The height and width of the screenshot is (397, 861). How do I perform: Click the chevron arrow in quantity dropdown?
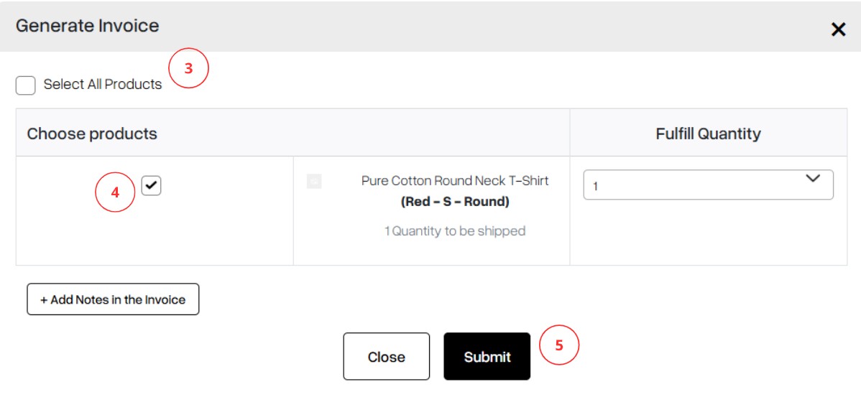click(812, 179)
